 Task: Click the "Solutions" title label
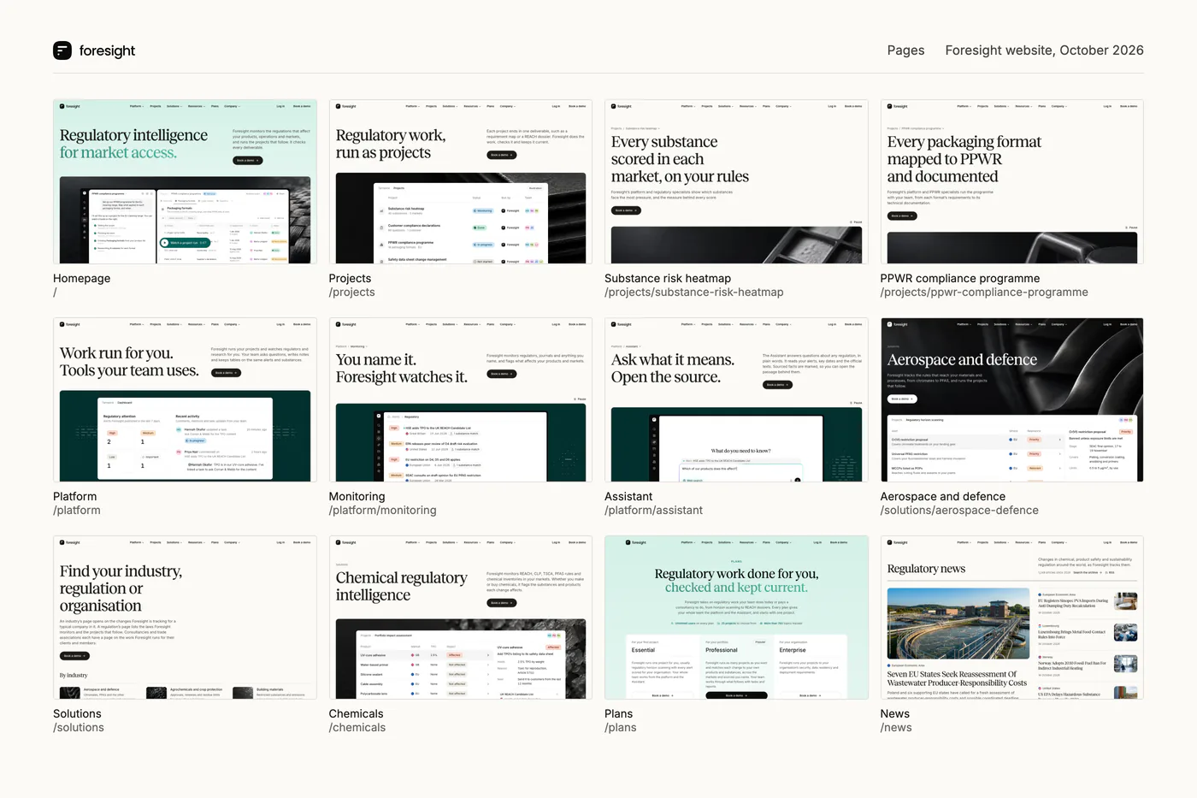point(77,714)
